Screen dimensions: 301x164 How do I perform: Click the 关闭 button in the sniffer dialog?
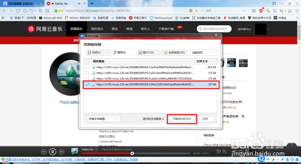205,119
